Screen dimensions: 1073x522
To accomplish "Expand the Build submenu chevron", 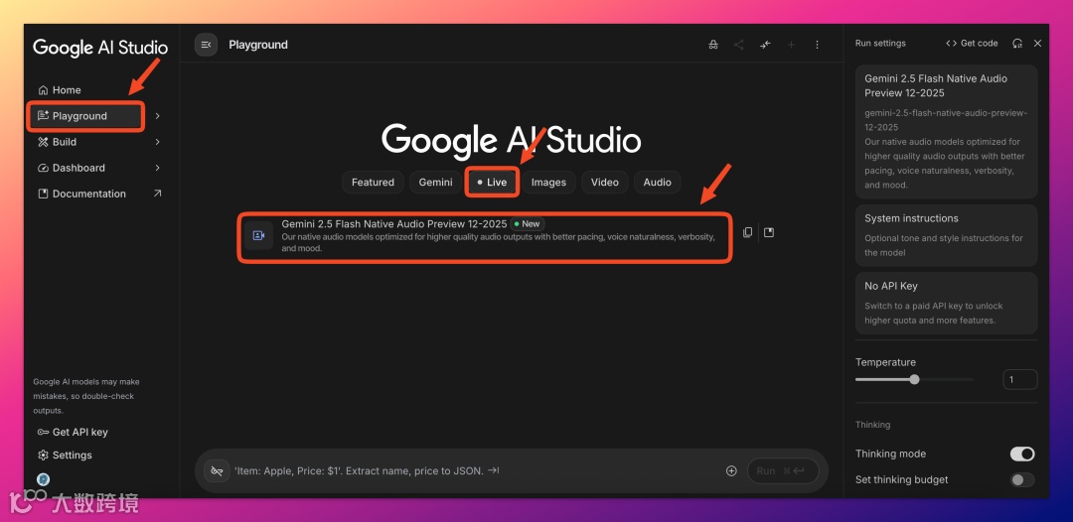I will pyautogui.click(x=157, y=142).
